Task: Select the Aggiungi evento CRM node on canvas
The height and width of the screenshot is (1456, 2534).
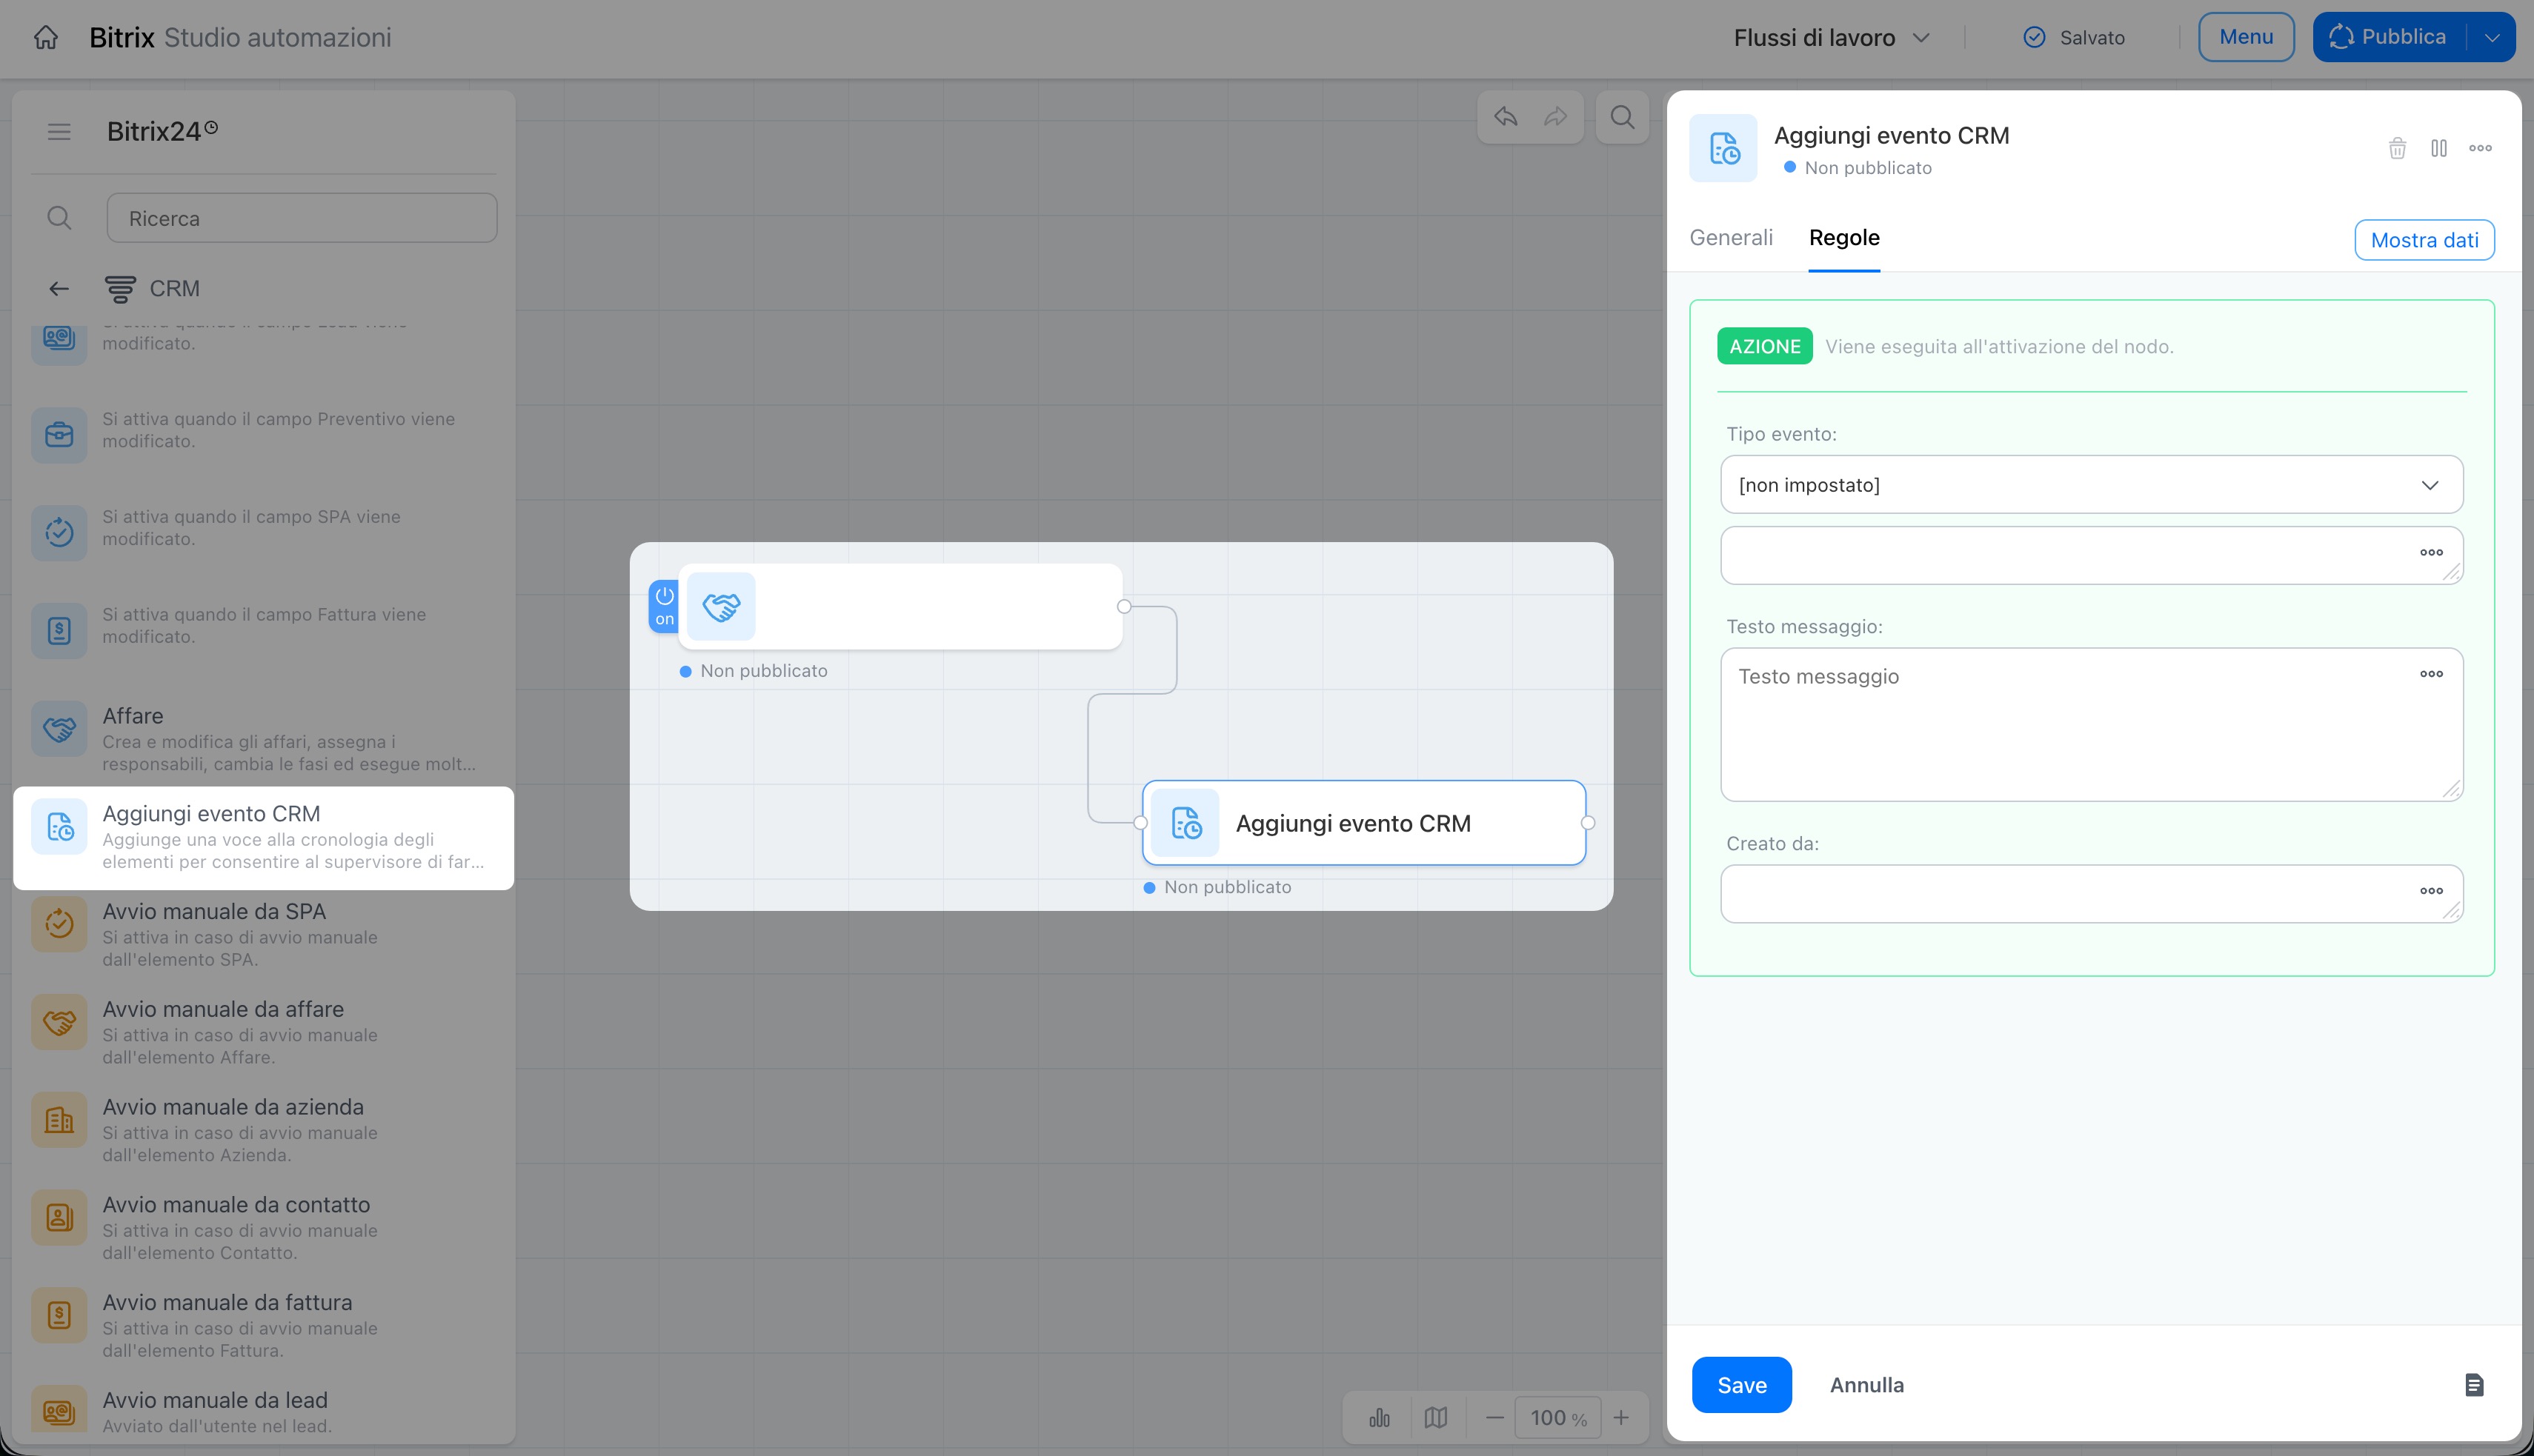Action: [1363, 823]
